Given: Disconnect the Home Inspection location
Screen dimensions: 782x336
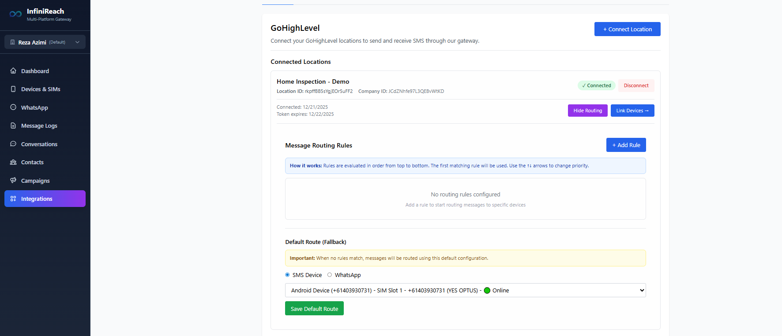Looking at the screenshot, I should coord(636,85).
